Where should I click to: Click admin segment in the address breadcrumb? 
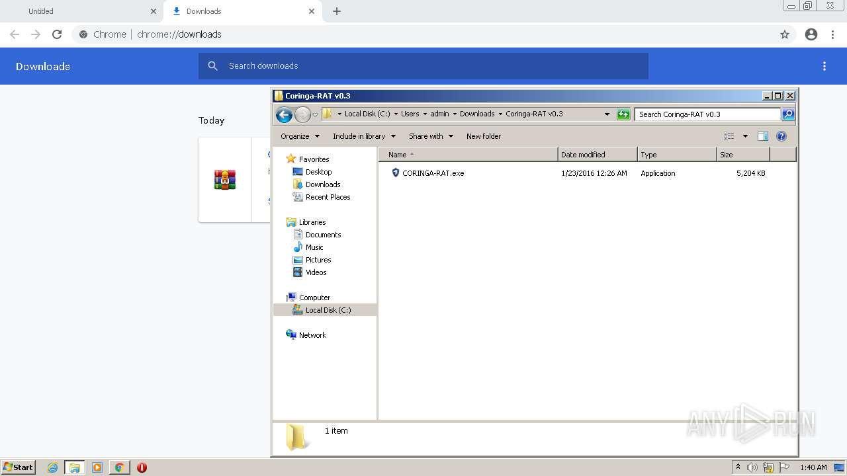[439, 114]
